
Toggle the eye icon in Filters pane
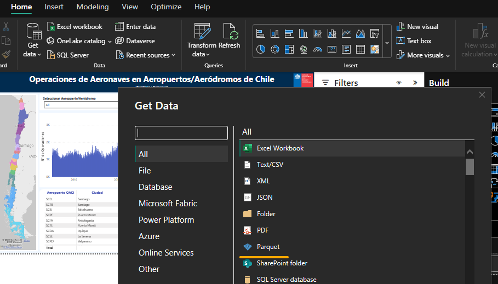tap(399, 83)
